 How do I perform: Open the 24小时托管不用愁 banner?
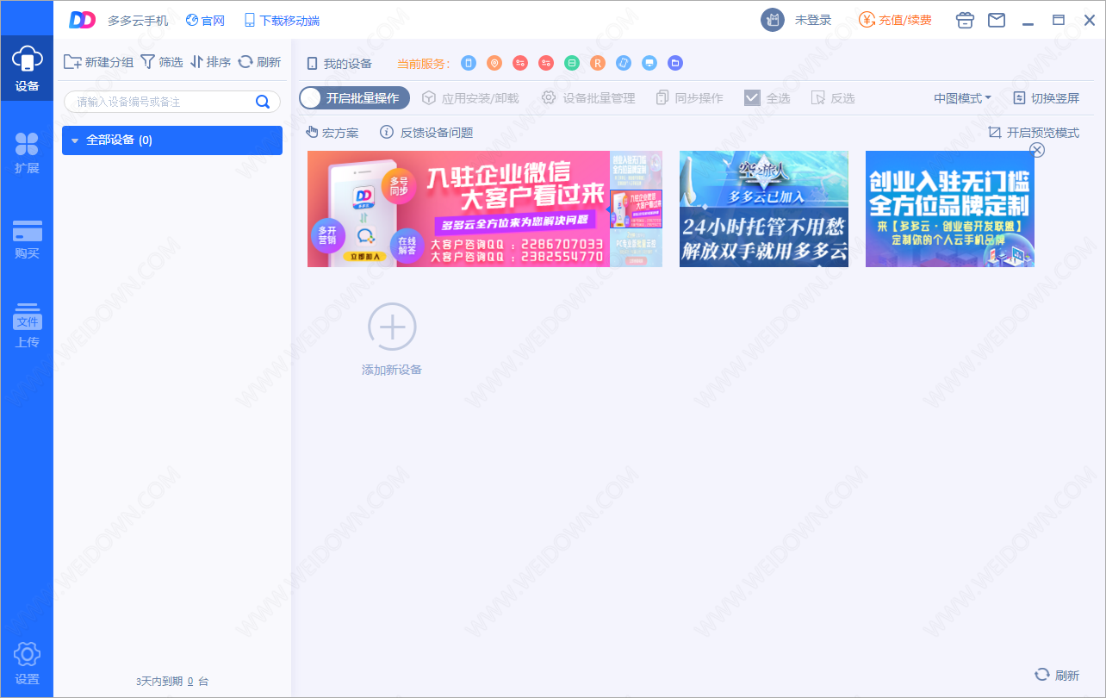pyautogui.click(x=764, y=209)
